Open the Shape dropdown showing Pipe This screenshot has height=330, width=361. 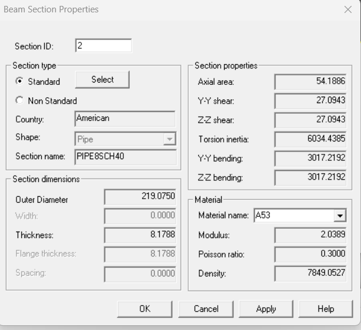coord(170,139)
